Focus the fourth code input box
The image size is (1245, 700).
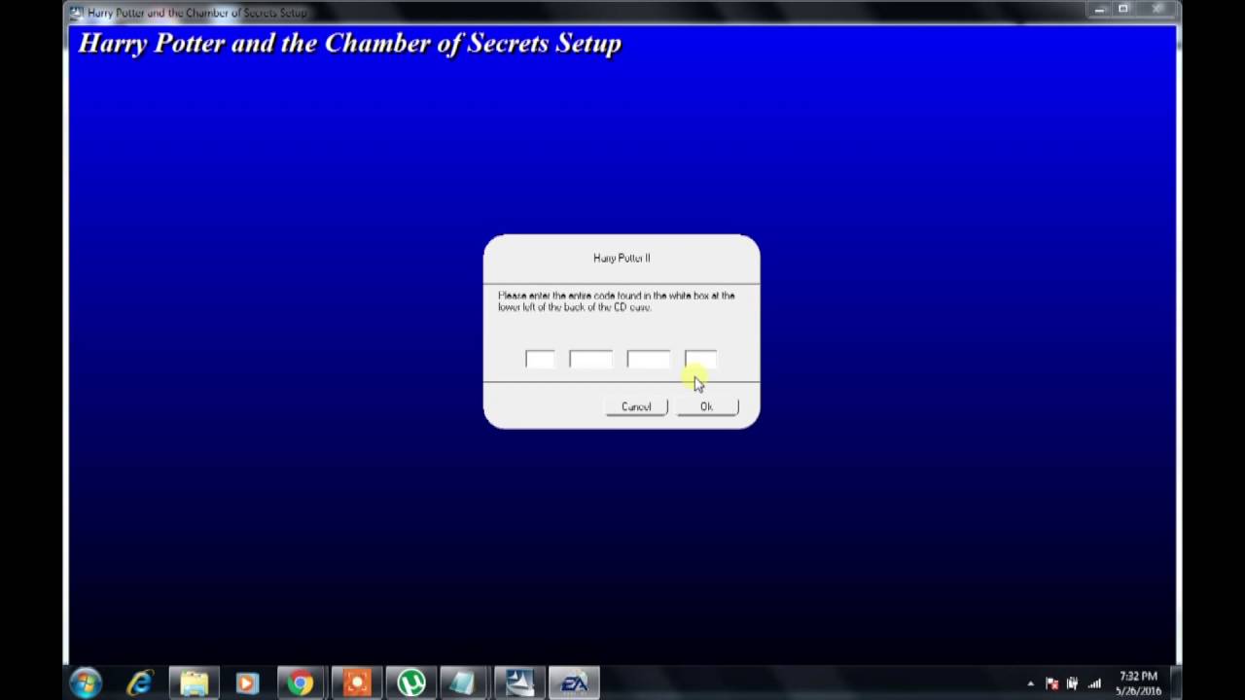point(700,360)
